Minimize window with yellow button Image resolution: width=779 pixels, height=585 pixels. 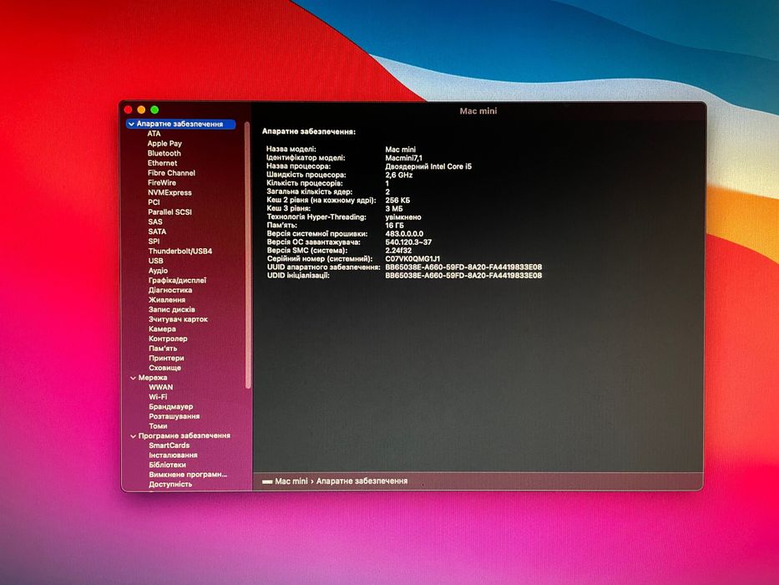(x=141, y=109)
